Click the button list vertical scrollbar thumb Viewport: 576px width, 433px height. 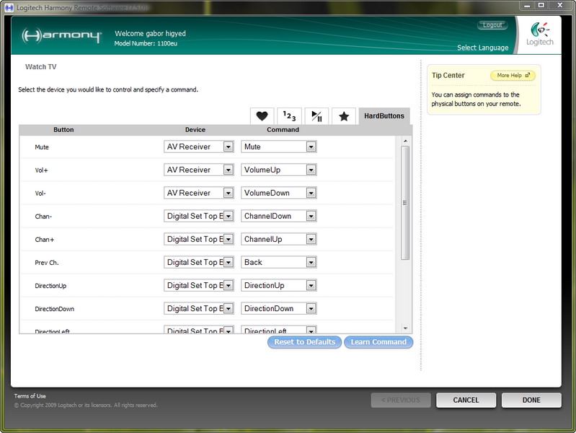(405, 202)
